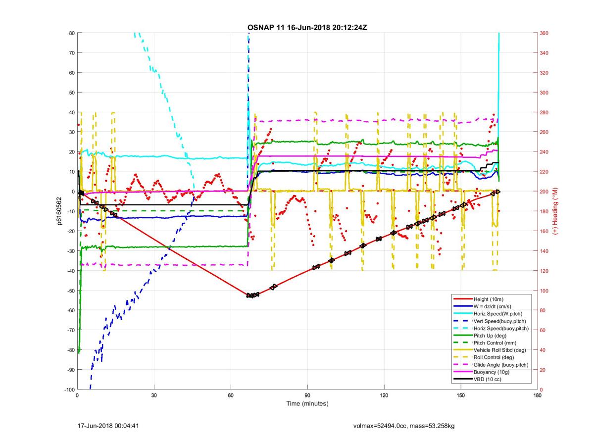Click left axis tick label '-50'
The width and height of the screenshot is (594, 438).
[x=70, y=291]
